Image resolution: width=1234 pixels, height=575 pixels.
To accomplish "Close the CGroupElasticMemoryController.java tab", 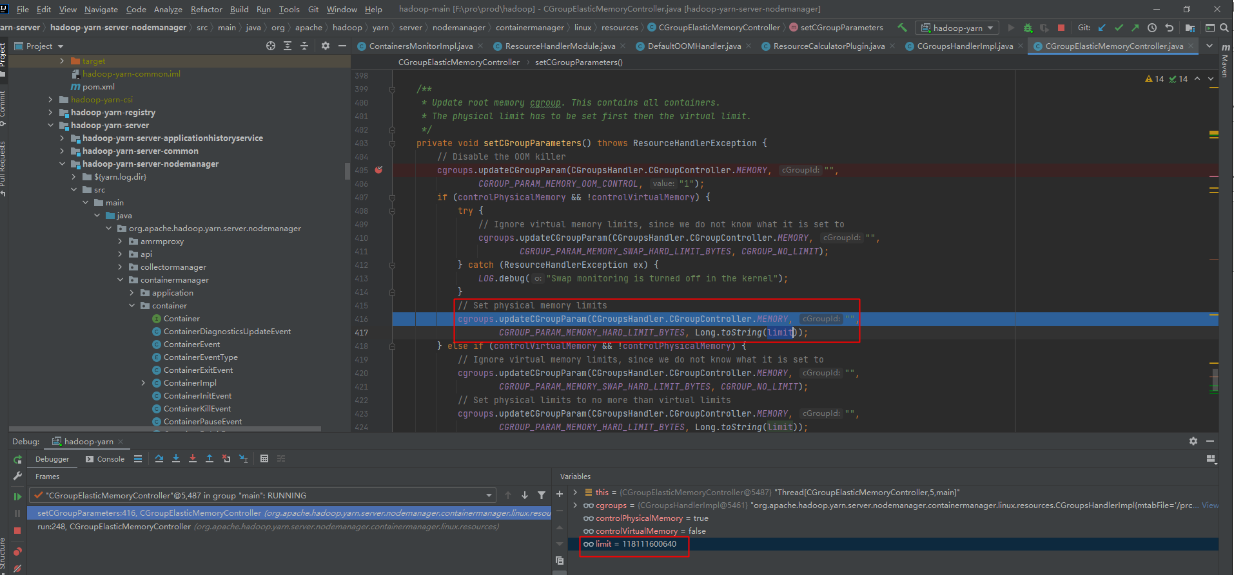I will click(x=1191, y=46).
